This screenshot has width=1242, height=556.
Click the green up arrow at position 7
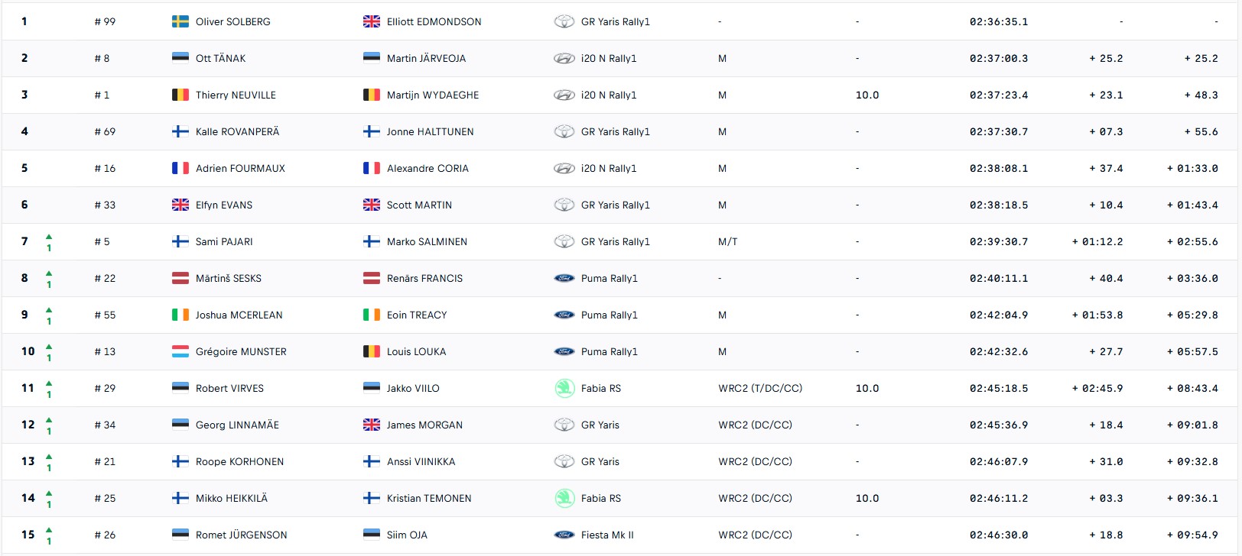[x=49, y=236]
